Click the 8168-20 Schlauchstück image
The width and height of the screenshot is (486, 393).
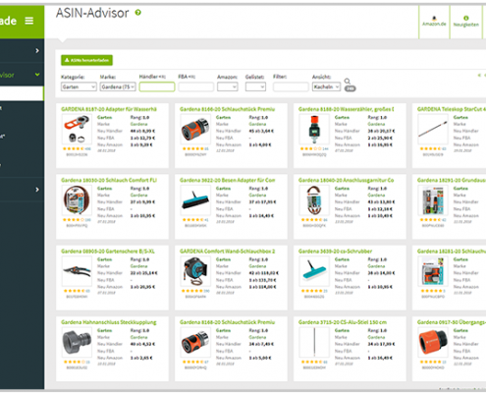pyautogui.click(x=195, y=343)
